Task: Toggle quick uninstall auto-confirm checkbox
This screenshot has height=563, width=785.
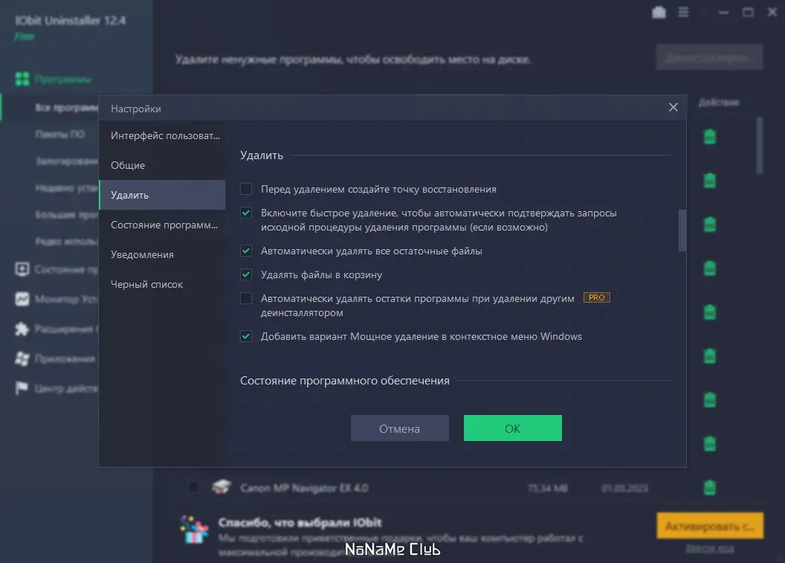Action: pos(246,213)
